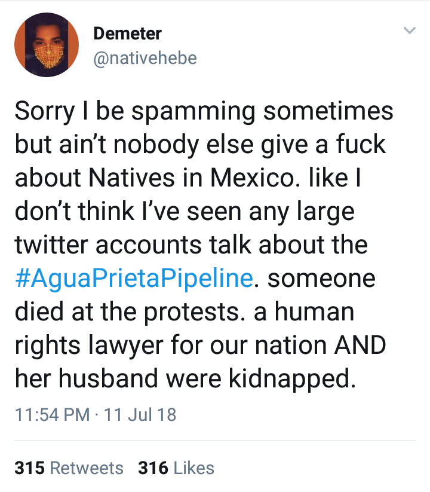Open Demeter's circular profile picture
430x492 pixels.
point(47,45)
